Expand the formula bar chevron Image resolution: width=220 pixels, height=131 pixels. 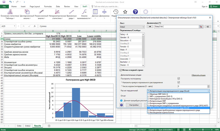pyautogui.click(x=218, y=26)
